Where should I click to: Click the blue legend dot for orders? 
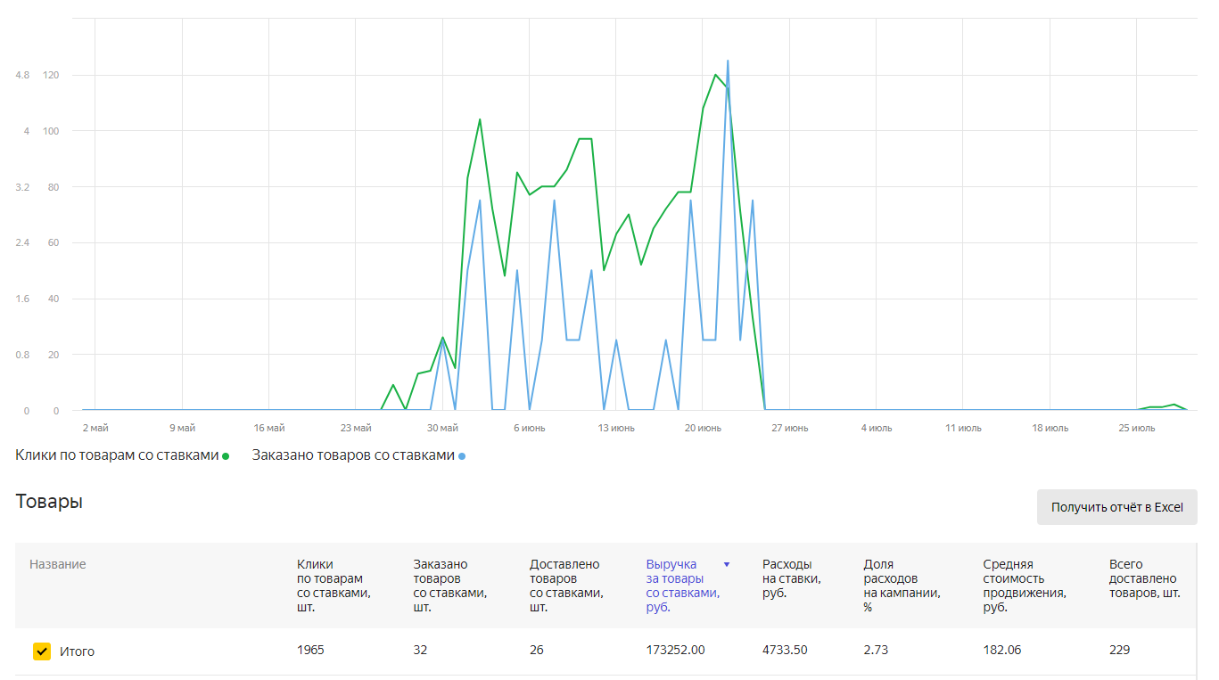tap(462, 456)
